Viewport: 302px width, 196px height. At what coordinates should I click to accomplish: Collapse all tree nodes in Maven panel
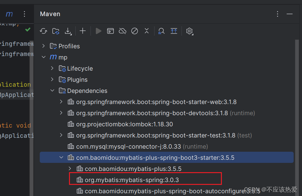pos(147,31)
